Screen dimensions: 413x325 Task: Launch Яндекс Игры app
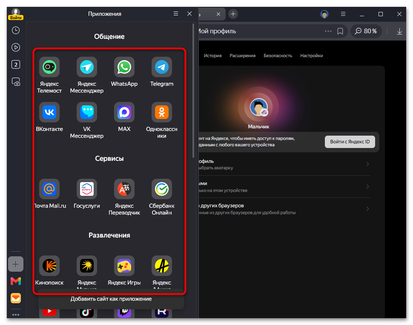click(x=124, y=266)
